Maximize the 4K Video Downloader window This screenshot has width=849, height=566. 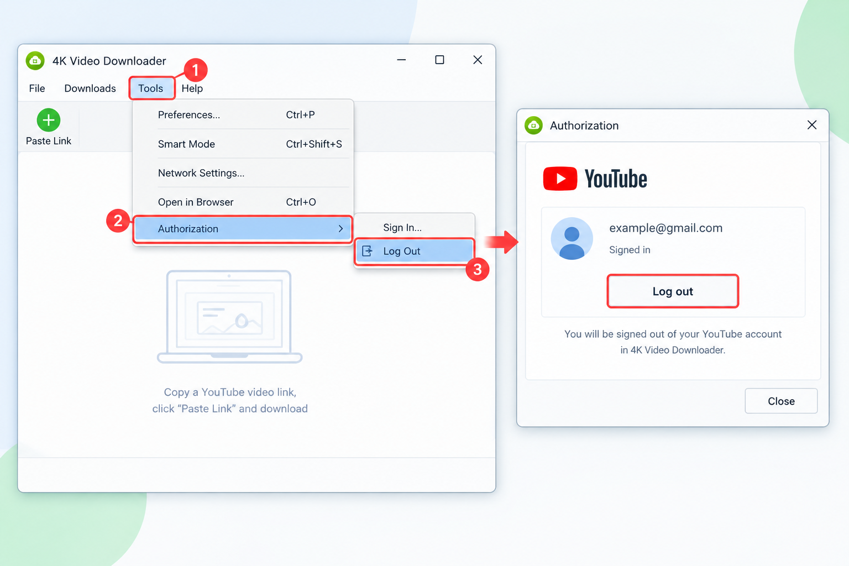(x=439, y=60)
